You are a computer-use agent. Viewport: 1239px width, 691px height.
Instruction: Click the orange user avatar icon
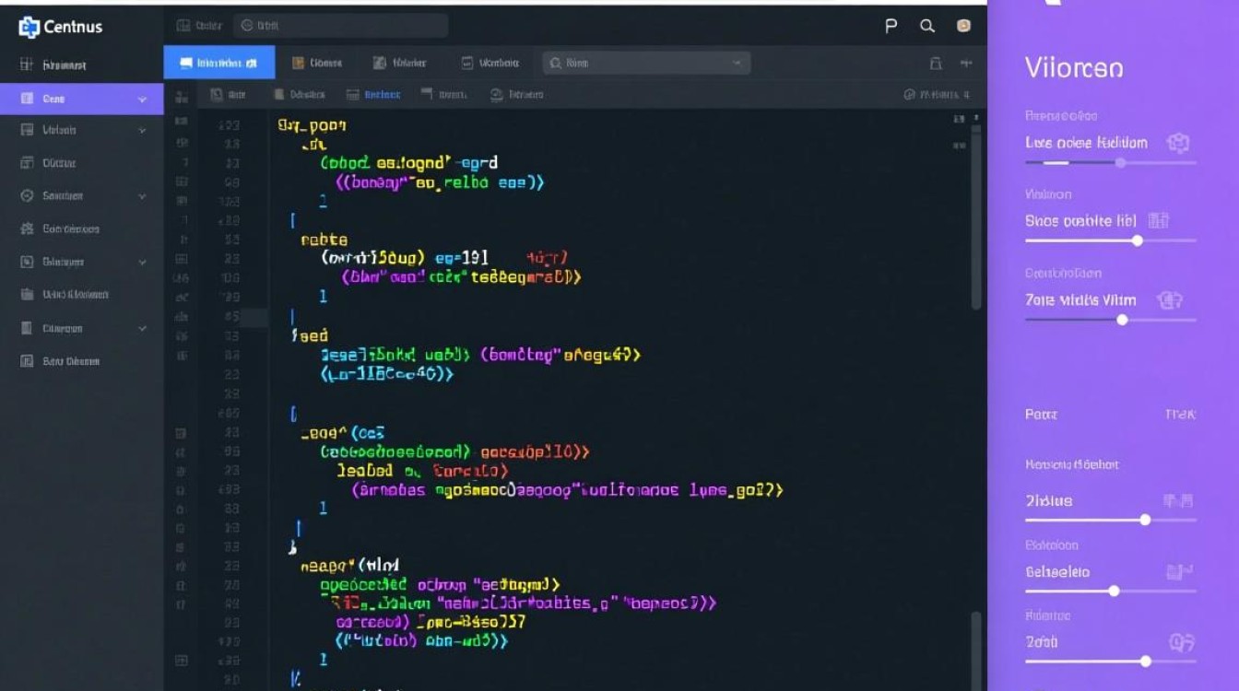[963, 27]
